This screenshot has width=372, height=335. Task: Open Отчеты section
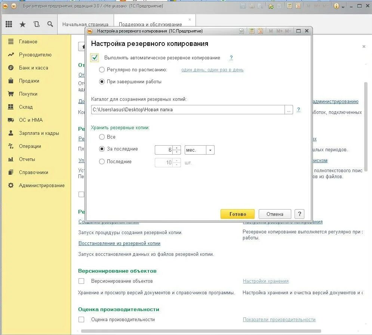[x=27, y=159]
